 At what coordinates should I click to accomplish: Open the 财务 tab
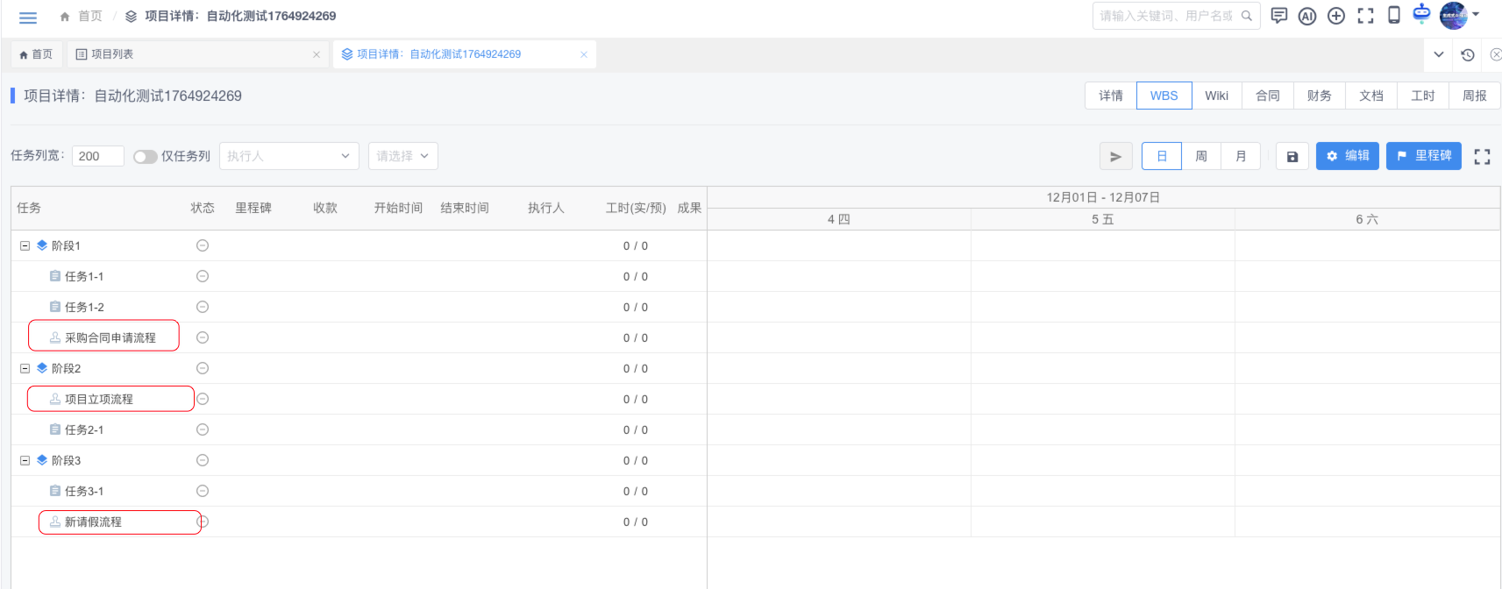[x=1319, y=96]
